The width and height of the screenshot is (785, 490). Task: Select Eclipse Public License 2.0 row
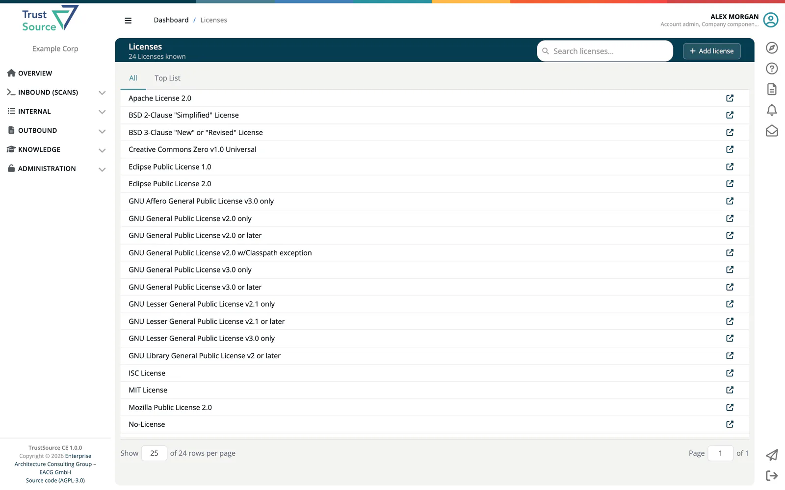click(435, 184)
